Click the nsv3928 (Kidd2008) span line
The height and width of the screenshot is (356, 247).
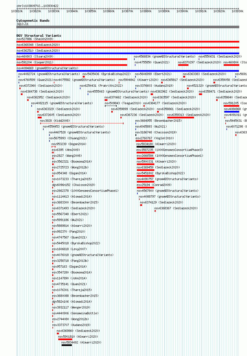coord(82,123)
